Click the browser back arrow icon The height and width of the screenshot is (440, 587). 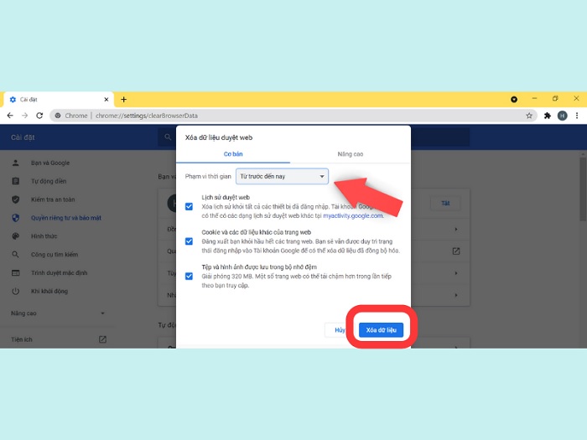tap(10, 116)
